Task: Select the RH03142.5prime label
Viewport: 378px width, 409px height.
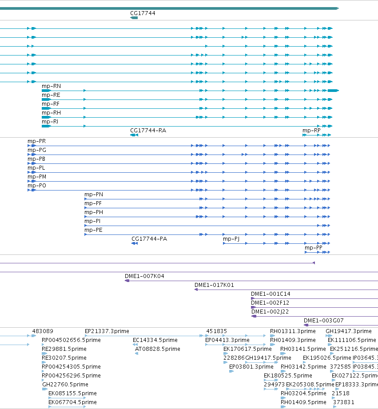Action: 303,366
